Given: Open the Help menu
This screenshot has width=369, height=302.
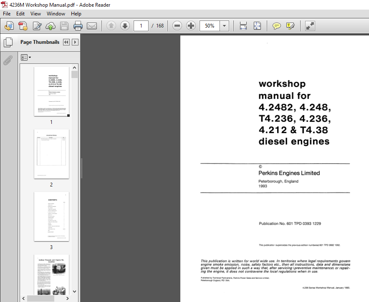Looking at the screenshot, I should [x=76, y=14].
